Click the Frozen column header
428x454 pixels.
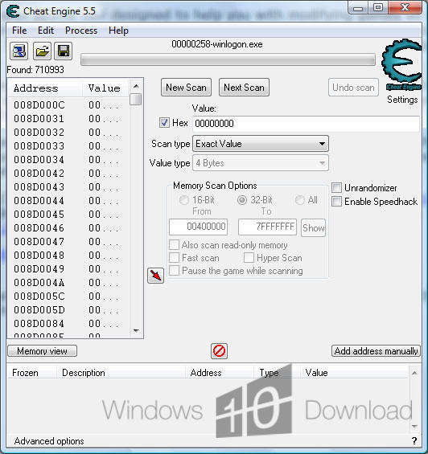click(31, 372)
